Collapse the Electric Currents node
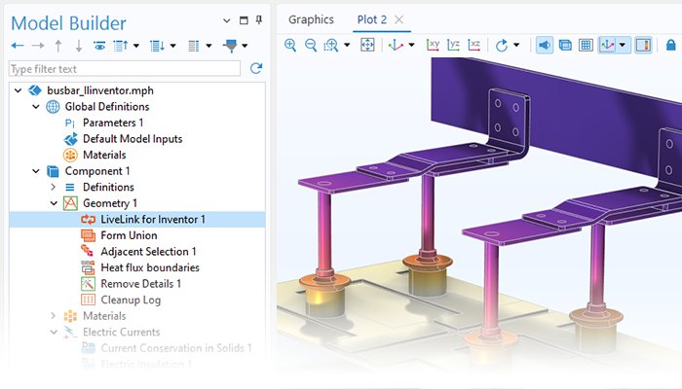This screenshot has height=389, width=682. click(x=54, y=333)
